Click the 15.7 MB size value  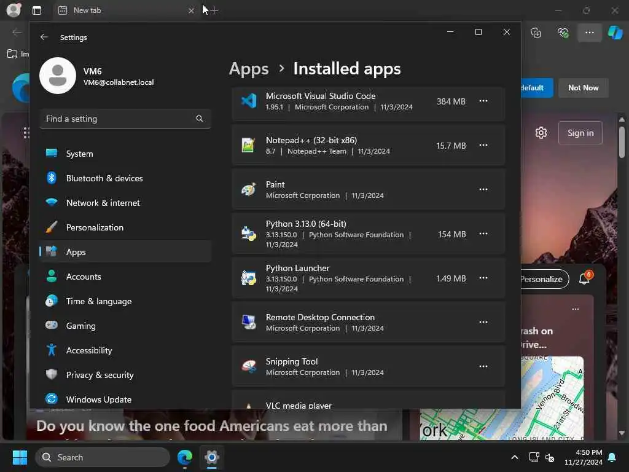click(x=451, y=146)
